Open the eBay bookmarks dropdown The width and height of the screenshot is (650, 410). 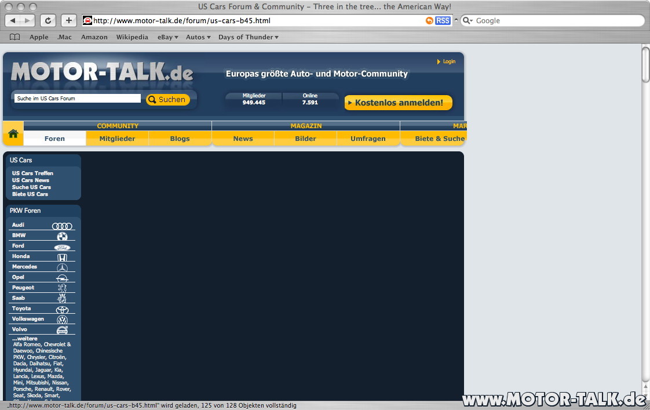click(167, 37)
